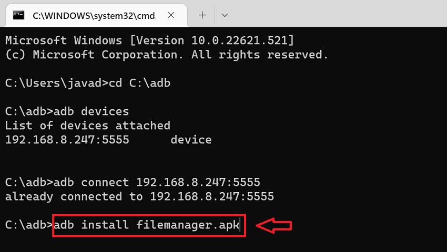Close the cmd terminal tab

pyautogui.click(x=171, y=15)
